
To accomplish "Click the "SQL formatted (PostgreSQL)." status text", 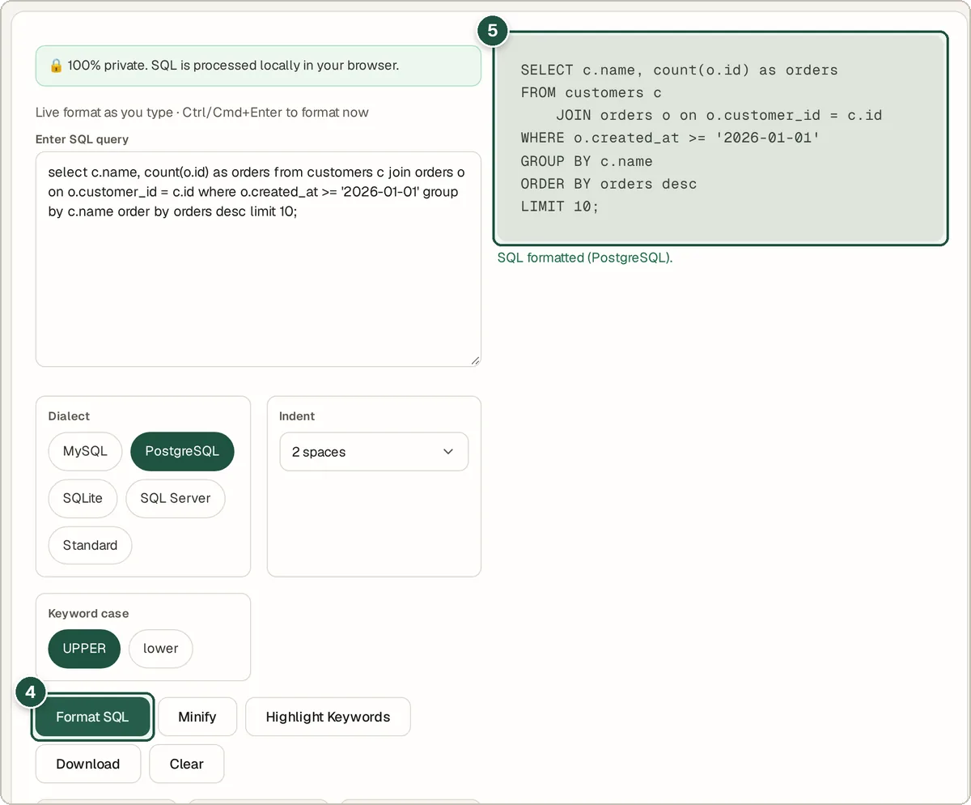I will [x=585, y=258].
